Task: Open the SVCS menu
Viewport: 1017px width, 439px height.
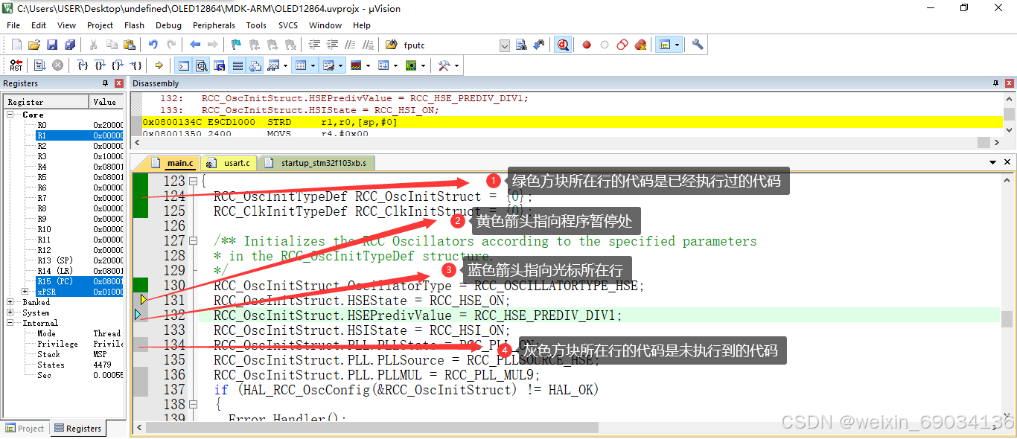Action: tap(288, 25)
